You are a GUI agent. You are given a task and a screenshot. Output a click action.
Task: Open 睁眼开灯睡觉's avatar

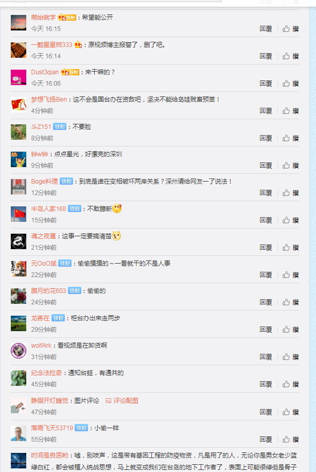tap(19, 406)
